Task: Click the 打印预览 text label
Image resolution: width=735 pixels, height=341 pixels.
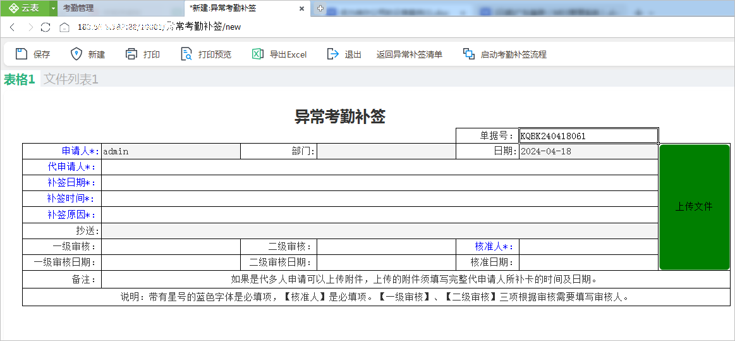Action: click(215, 54)
